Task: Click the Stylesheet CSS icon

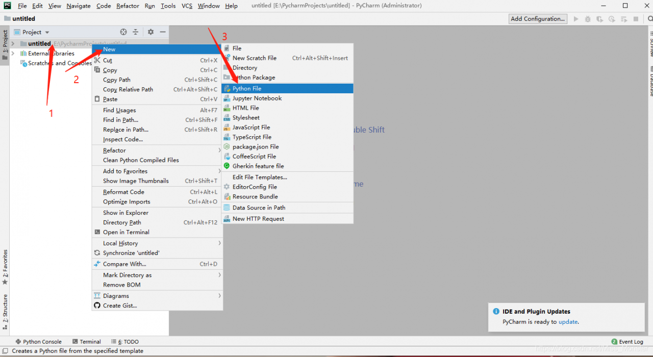Action: click(227, 118)
